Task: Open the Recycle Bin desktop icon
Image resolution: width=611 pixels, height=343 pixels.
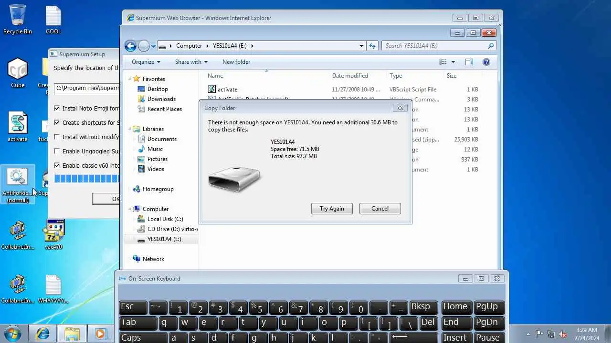Action: (x=18, y=19)
